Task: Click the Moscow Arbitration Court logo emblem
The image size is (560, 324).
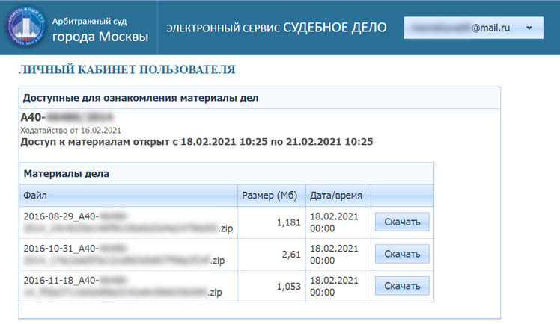Action: [x=26, y=27]
